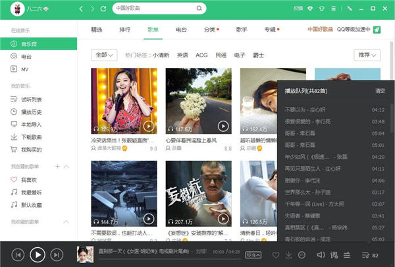Click the 中国好歌曲 orange link
Image resolution: width=395 pixels, height=267 pixels.
click(320, 30)
